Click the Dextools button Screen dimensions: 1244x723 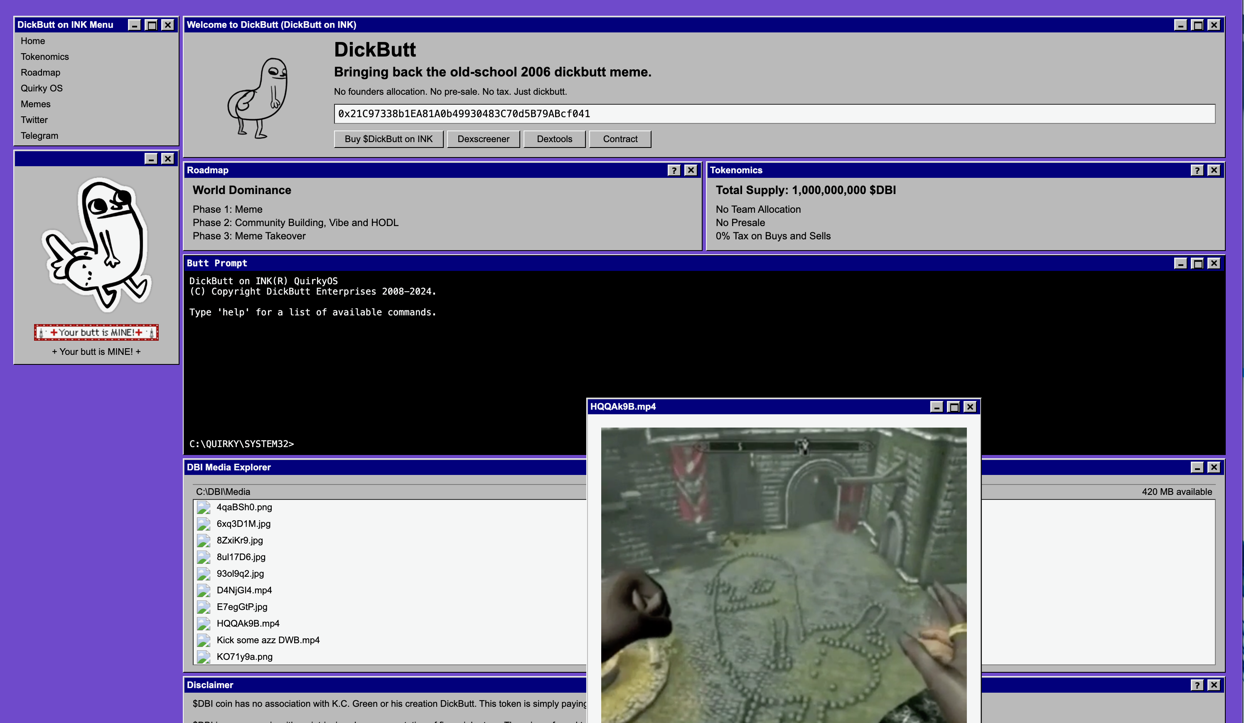pos(554,139)
